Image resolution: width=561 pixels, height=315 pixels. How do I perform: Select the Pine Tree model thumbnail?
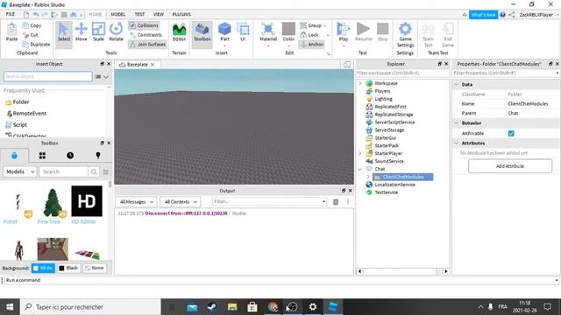[53, 202]
